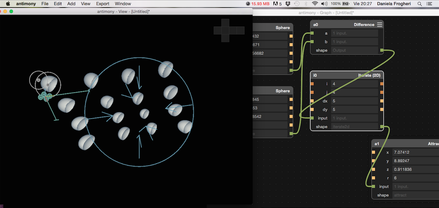
Task: Click upper Sphere node's output port beside 432
Action: pos(291,36)
